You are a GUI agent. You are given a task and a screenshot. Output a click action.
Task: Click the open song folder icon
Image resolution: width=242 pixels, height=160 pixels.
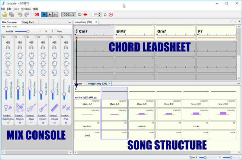[5, 14]
